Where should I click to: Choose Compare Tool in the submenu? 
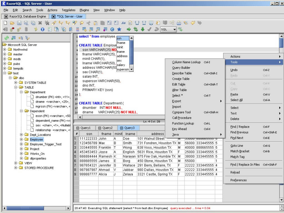(x=181, y=112)
